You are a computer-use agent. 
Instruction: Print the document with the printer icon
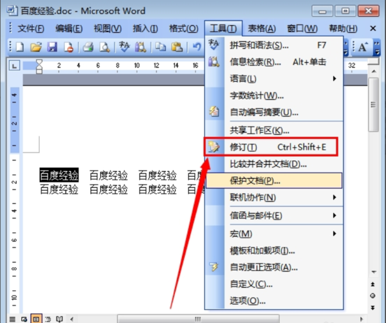[88, 47]
